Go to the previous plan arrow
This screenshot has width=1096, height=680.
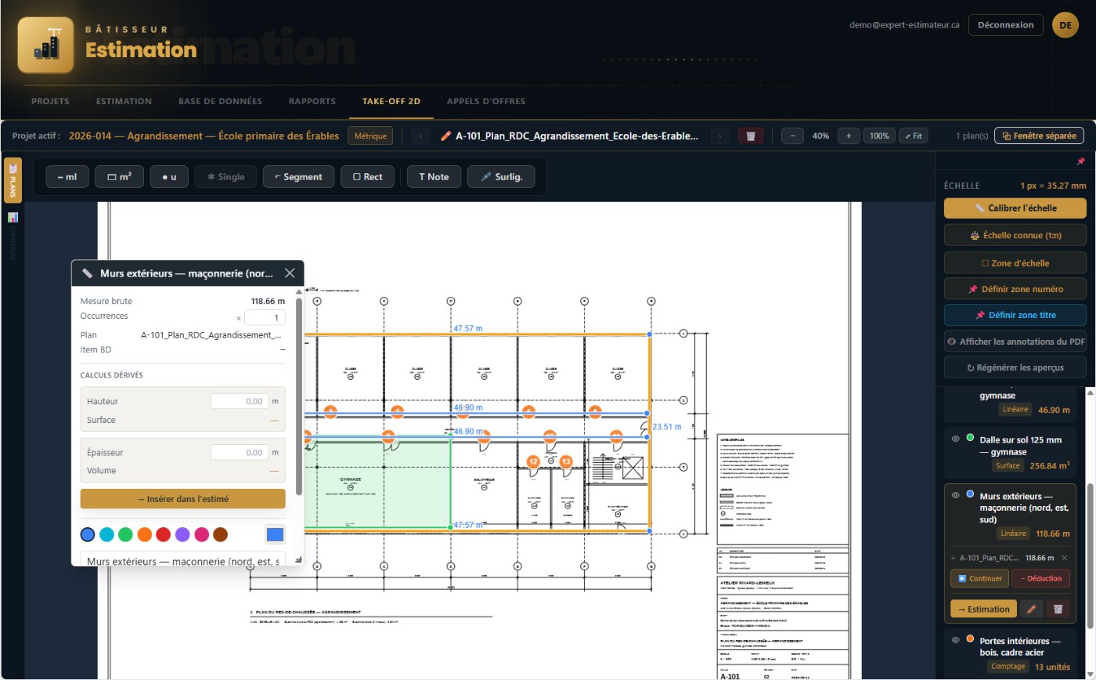(421, 136)
